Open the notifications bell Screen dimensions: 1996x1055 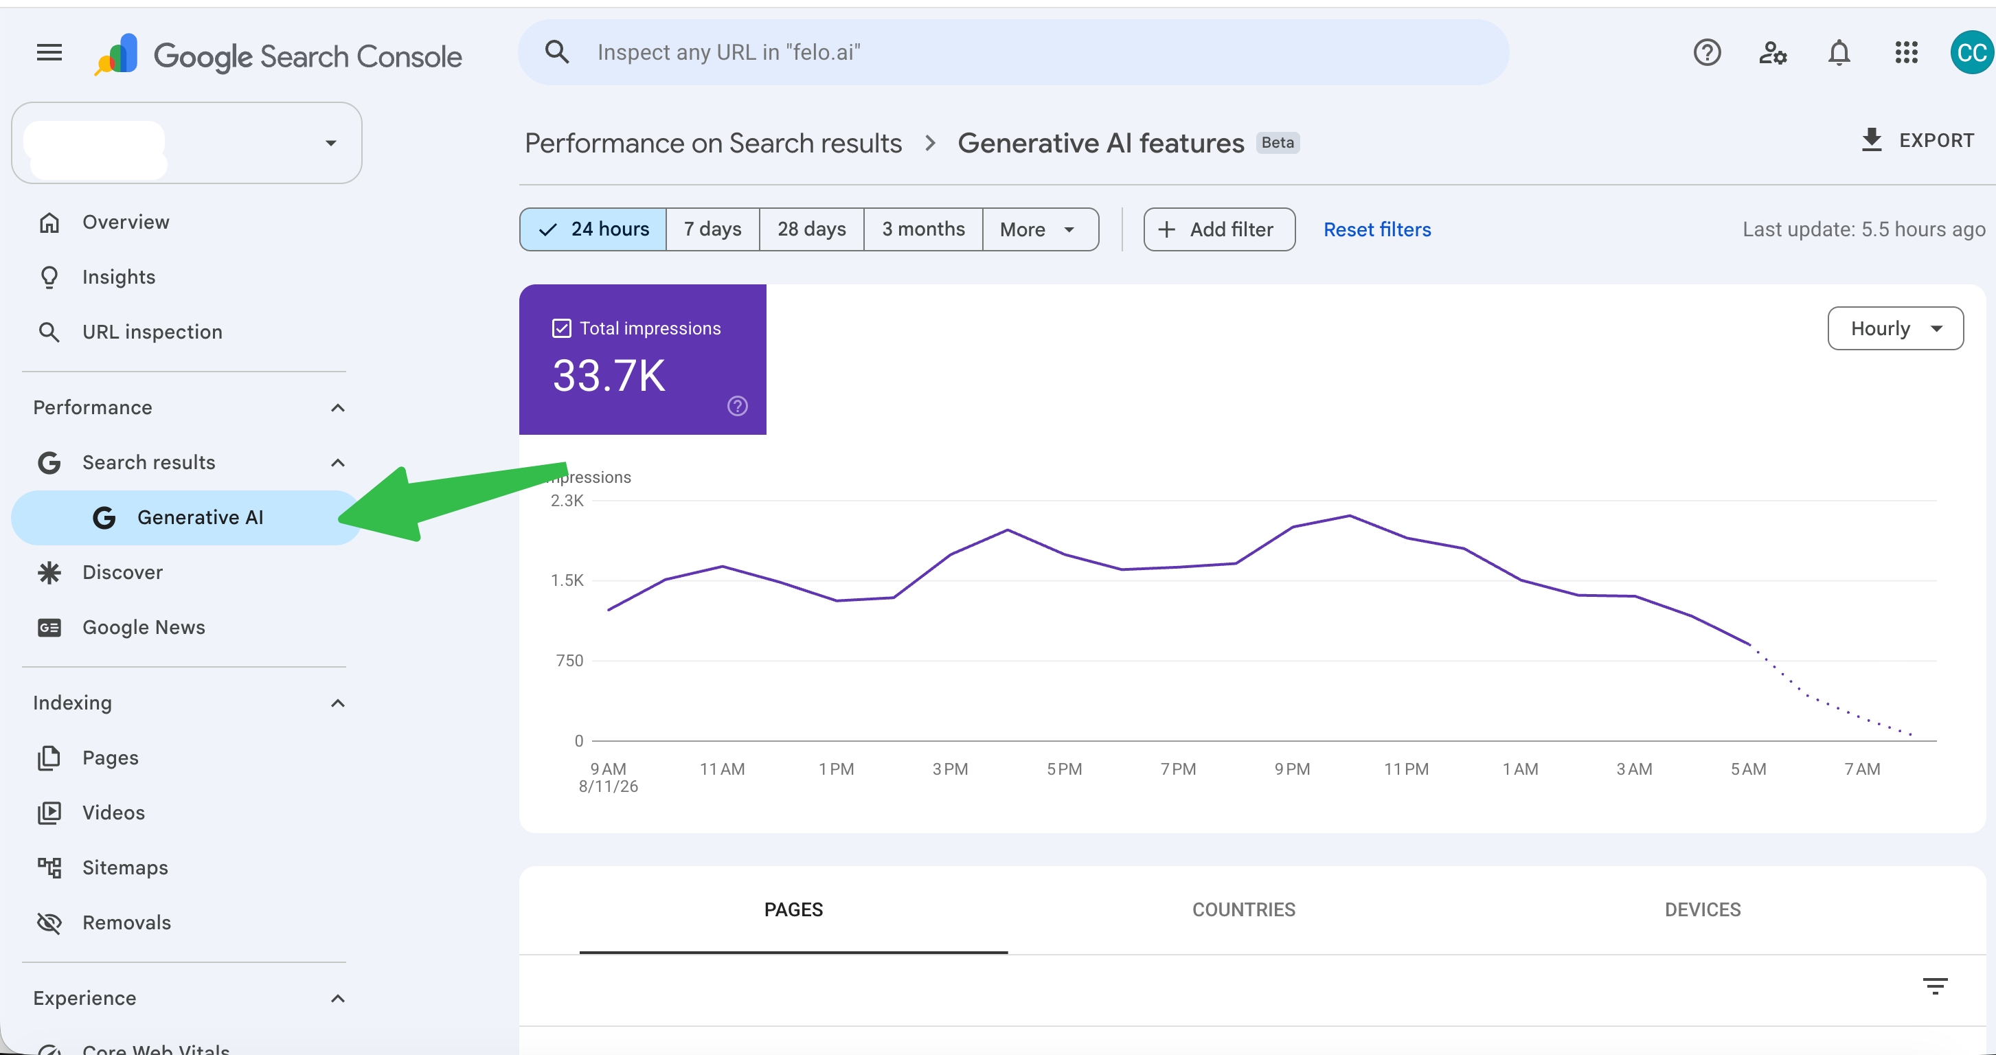1839,53
